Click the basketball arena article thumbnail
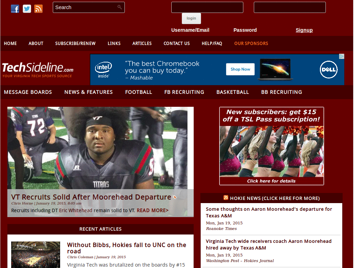 (x=36, y=254)
